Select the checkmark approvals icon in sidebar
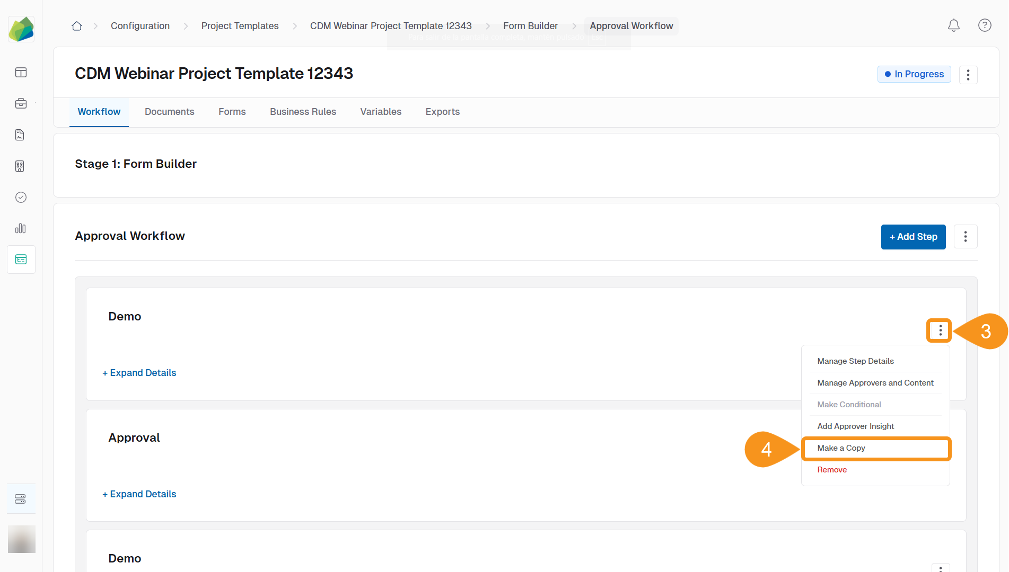Image resolution: width=1009 pixels, height=572 pixels. coord(21,197)
